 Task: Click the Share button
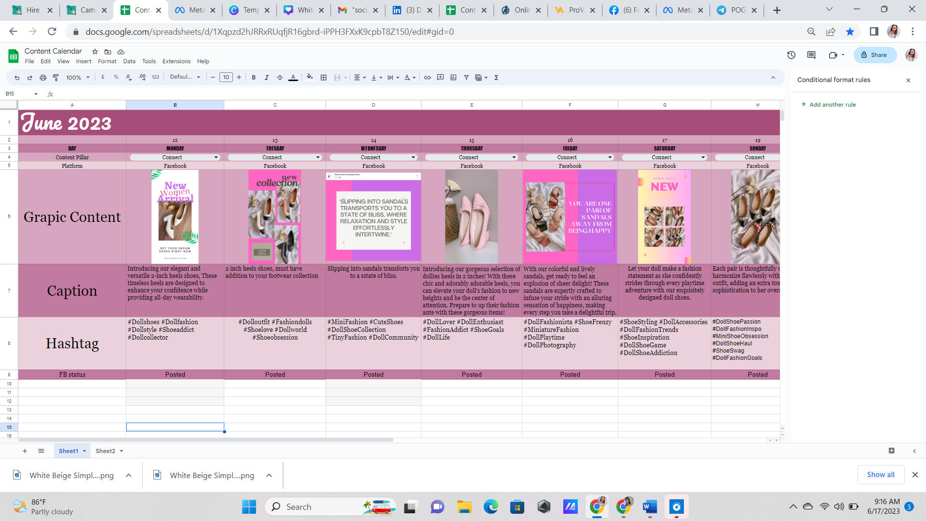click(x=875, y=55)
